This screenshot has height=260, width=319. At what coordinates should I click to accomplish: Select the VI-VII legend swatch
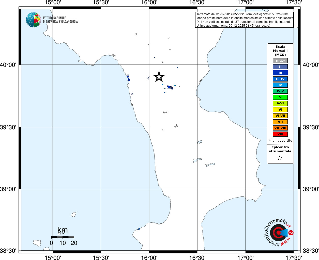(280, 116)
